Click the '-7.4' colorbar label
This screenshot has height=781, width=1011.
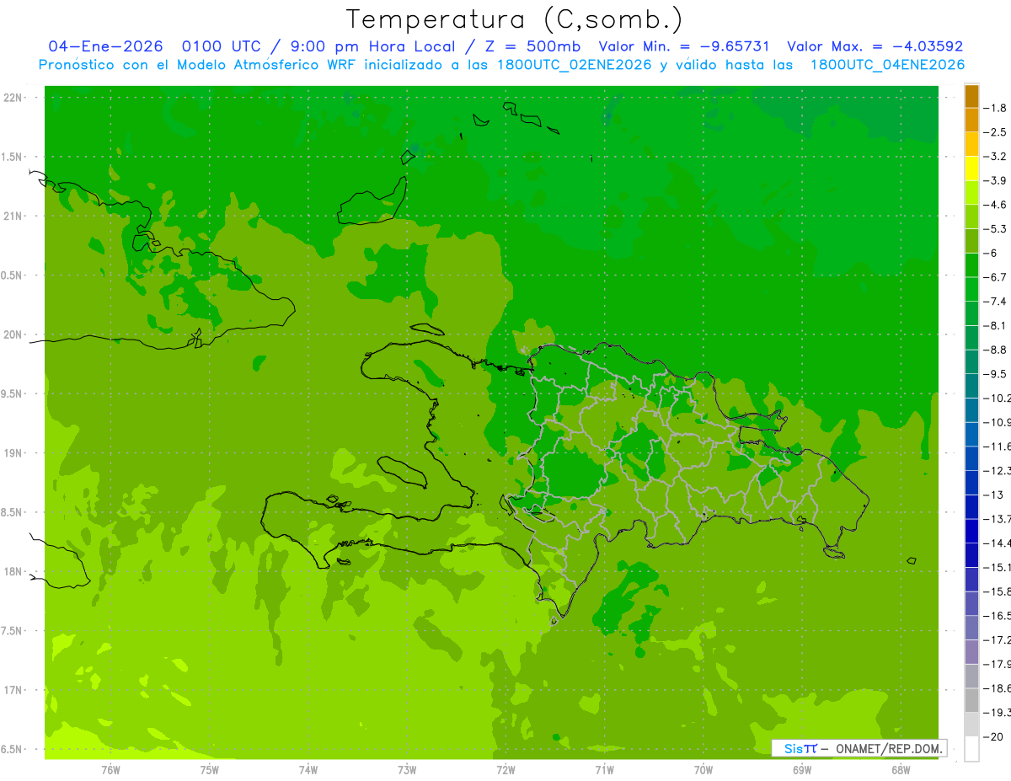(995, 301)
